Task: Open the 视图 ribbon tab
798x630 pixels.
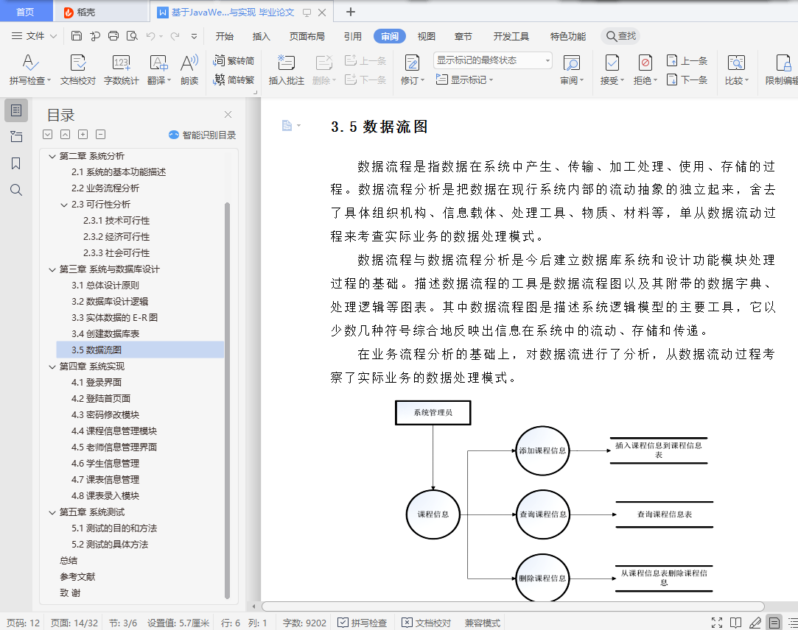Action: coord(426,36)
